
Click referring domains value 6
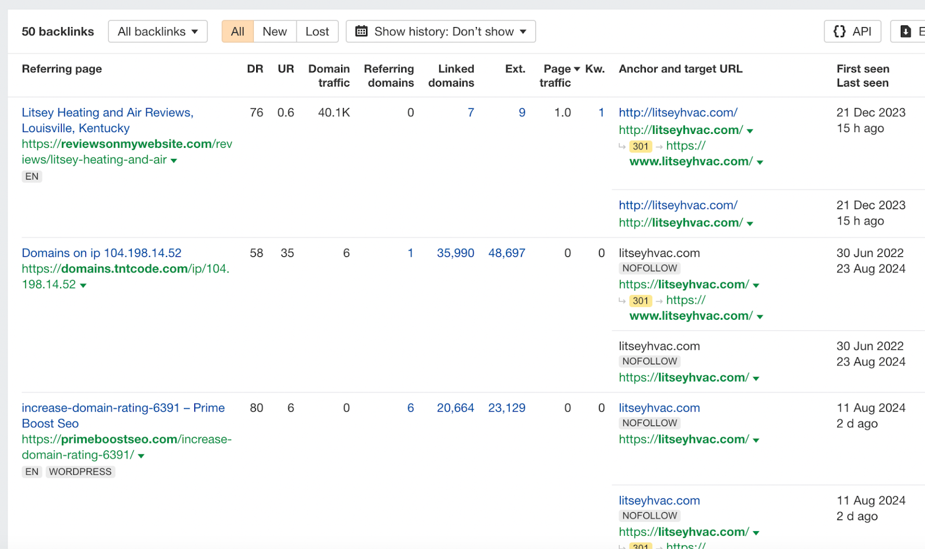click(x=410, y=408)
